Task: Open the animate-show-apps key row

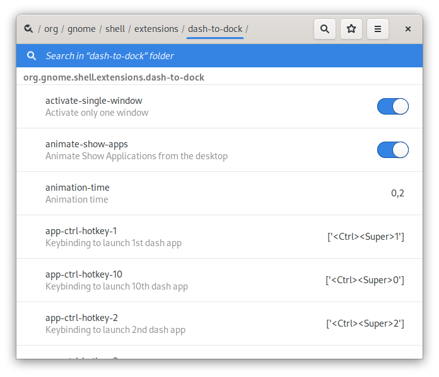Action: coord(220,150)
